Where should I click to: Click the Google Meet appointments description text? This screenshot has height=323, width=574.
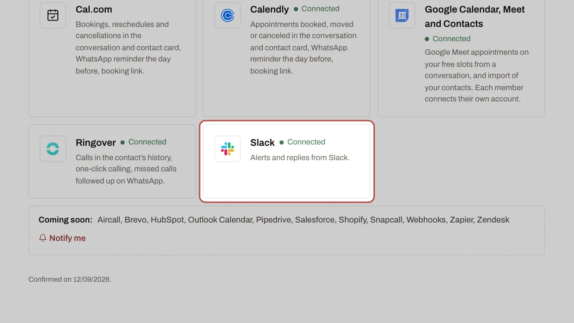point(477,75)
